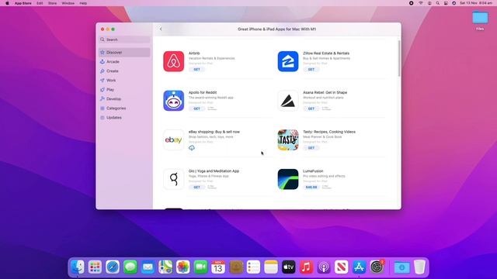Click the Wi-Fi status icon
The image size is (497, 279).
(421, 3)
